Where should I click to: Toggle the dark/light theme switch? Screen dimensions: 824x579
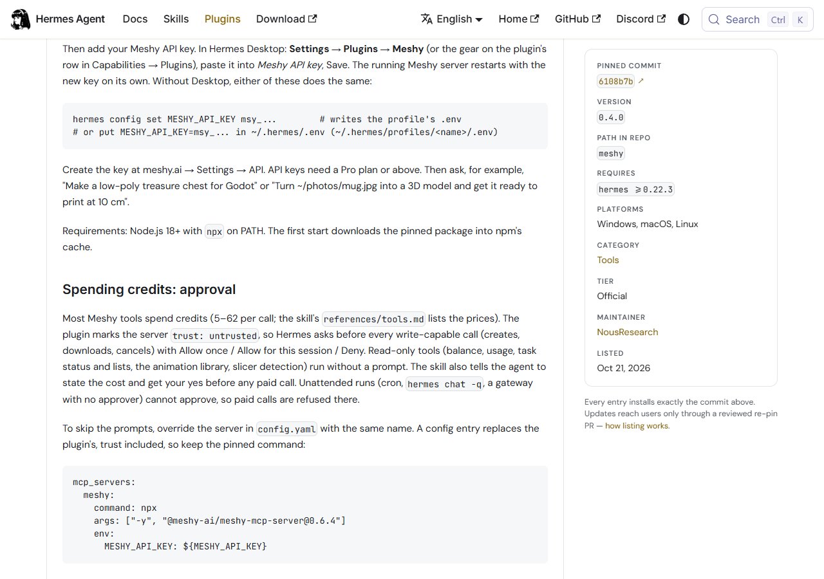click(x=684, y=19)
